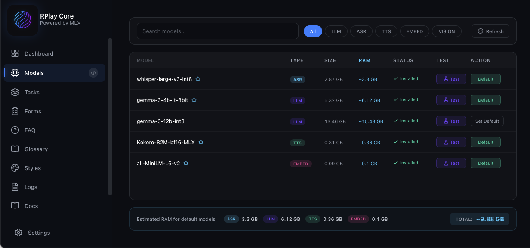This screenshot has width=530, height=248.
Task: Sort the table by SIZE header
Action: tap(330, 60)
